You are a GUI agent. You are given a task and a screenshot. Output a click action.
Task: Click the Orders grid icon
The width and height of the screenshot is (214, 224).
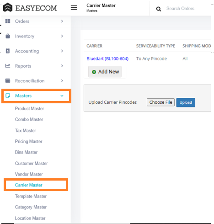point(8,21)
